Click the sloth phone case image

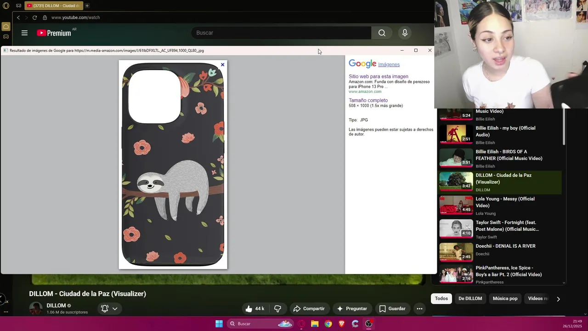coord(173,165)
